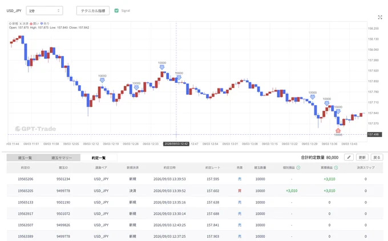Click the 157.498 price axis label
Viewport: 388px width, 241px height.
click(x=374, y=135)
